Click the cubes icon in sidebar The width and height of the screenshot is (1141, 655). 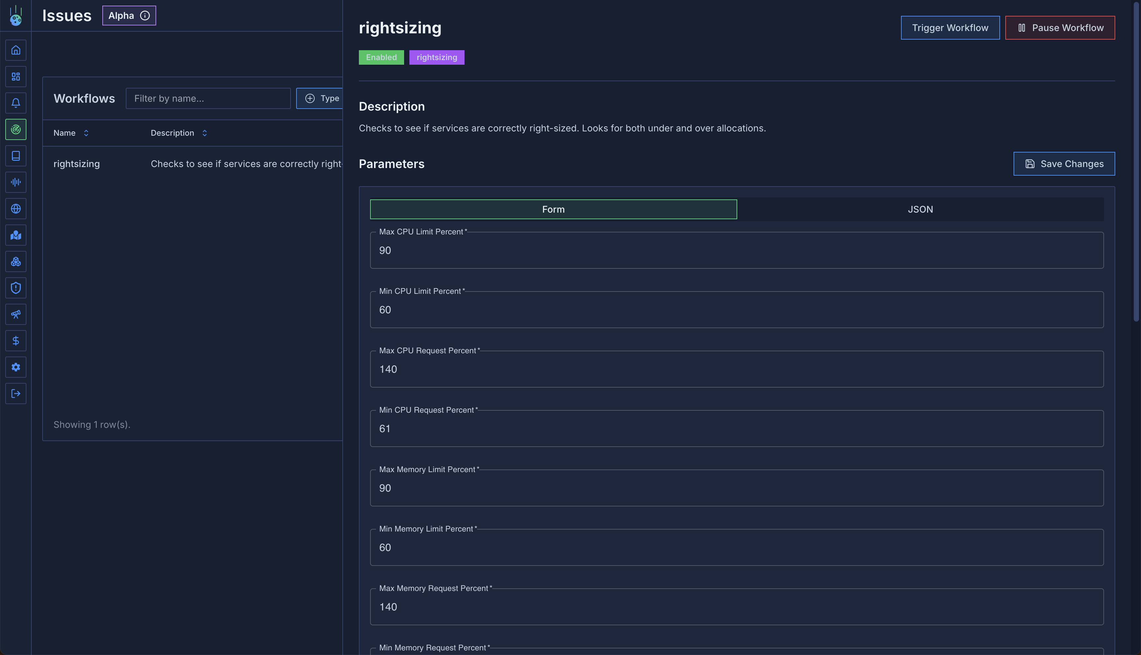(x=16, y=262)
